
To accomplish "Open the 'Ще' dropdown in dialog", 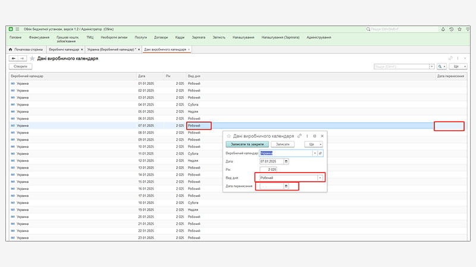I will coord(314,144).
